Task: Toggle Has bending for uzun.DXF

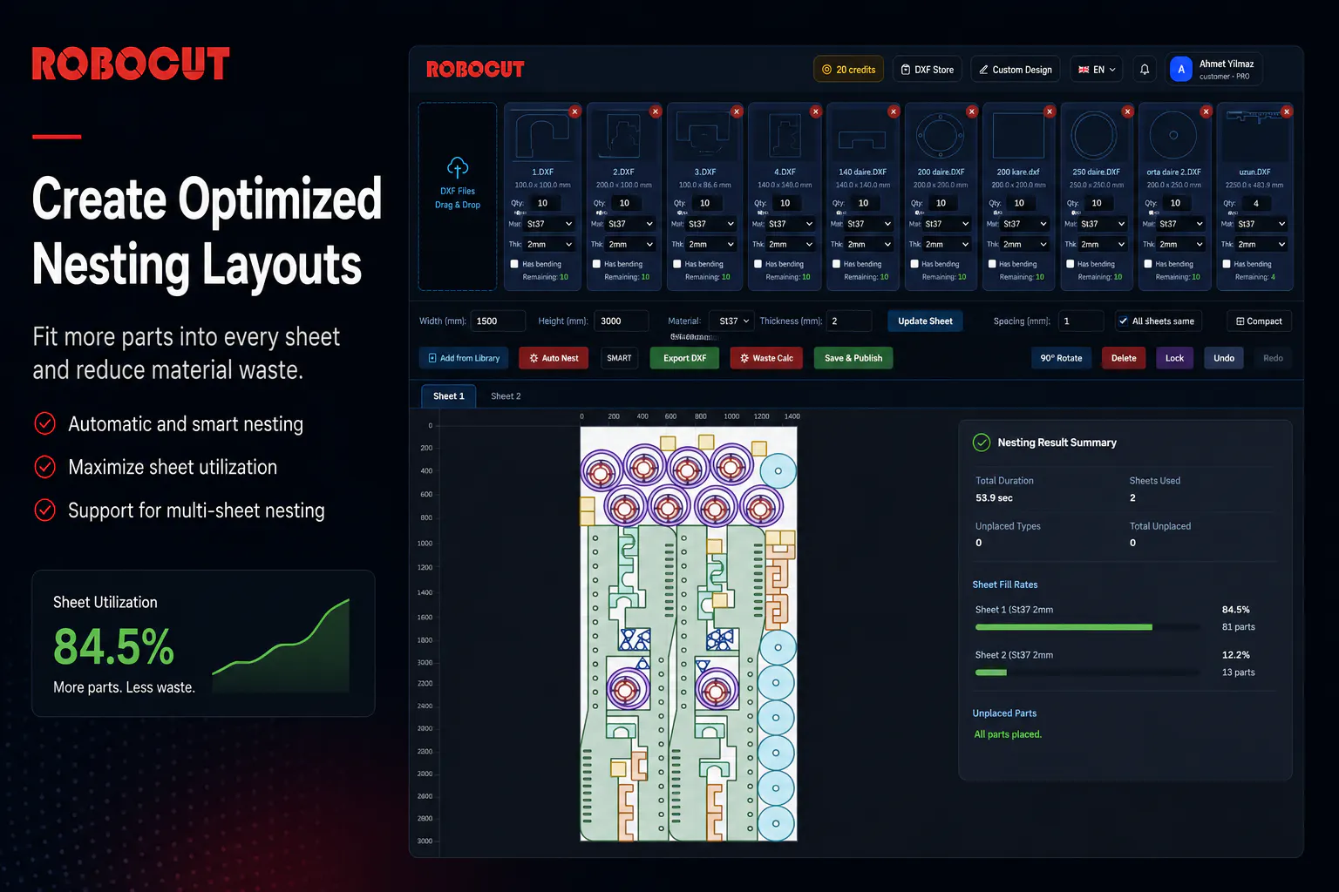Action: [x=1227, y=264]
